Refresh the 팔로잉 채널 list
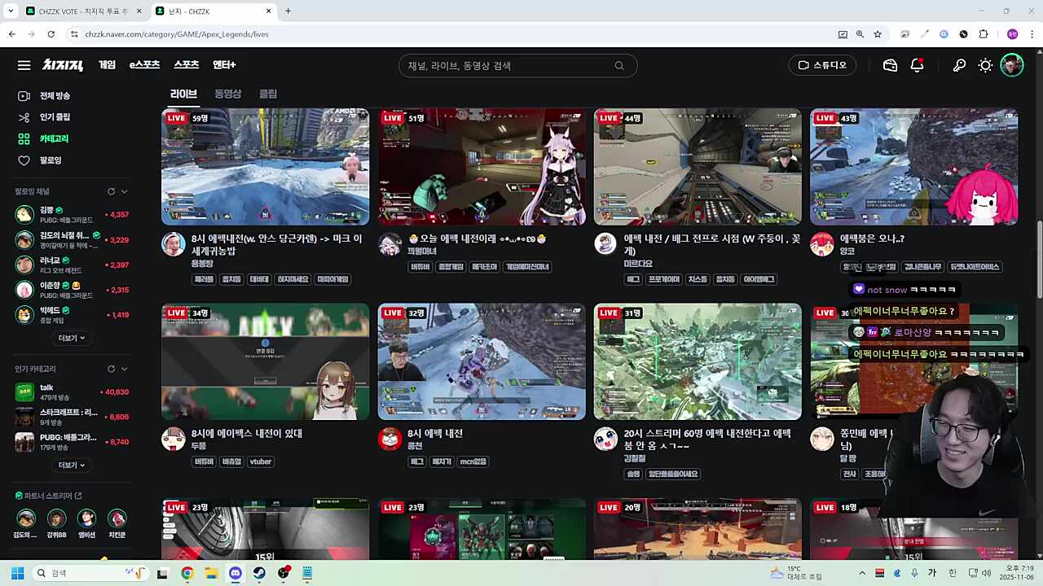The image size is (1043, 586). [111, 191]
